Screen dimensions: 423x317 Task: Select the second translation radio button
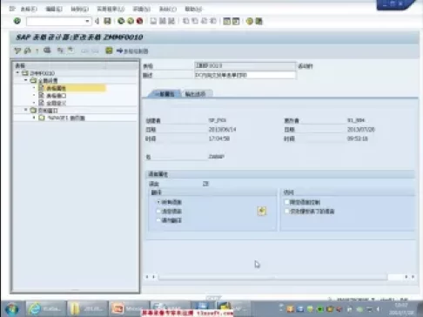point(158,211)
